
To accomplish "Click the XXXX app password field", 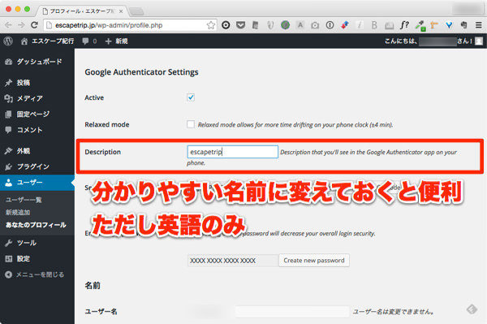I will click(233, 261).
